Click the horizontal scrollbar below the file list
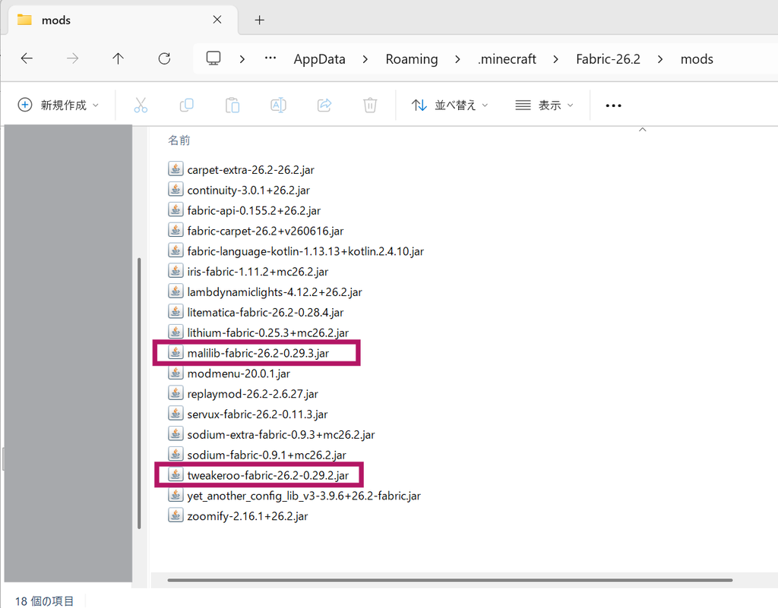Image resolution: width=778 pixels, height=608 pixels. [450, 580]
